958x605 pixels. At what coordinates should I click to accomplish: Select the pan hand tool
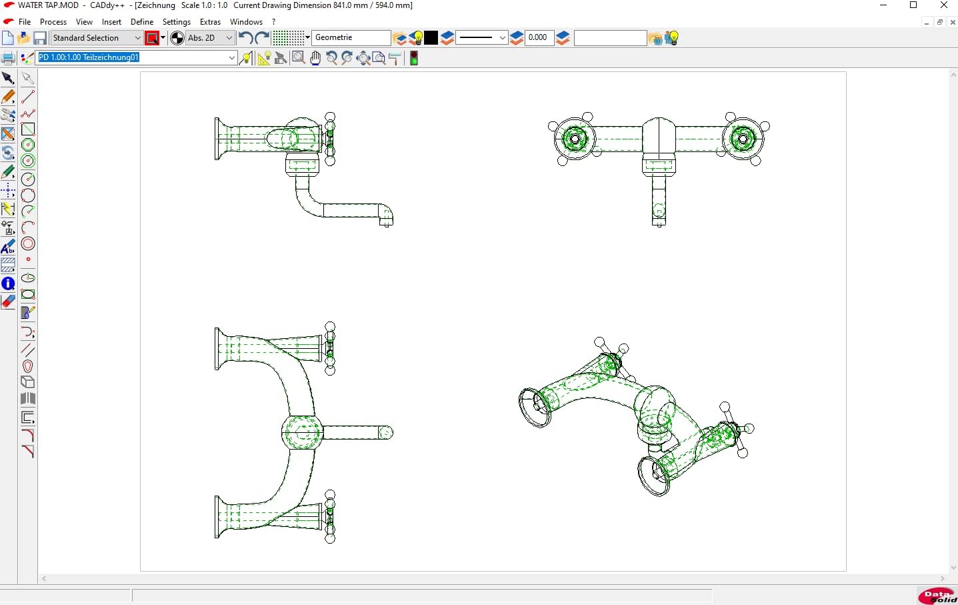[315, 58]
